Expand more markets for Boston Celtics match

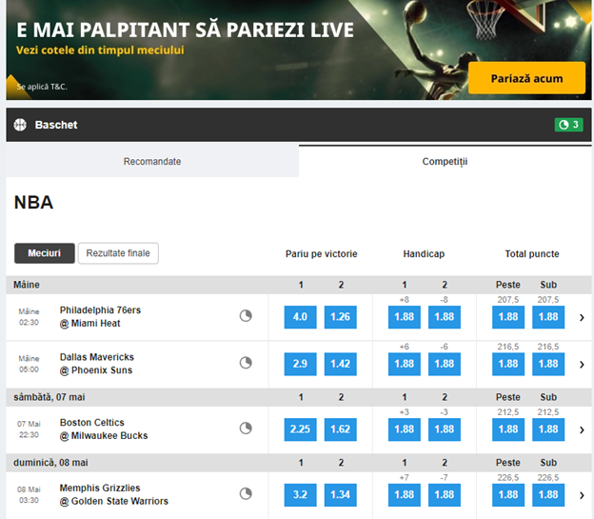click(582, 429)
